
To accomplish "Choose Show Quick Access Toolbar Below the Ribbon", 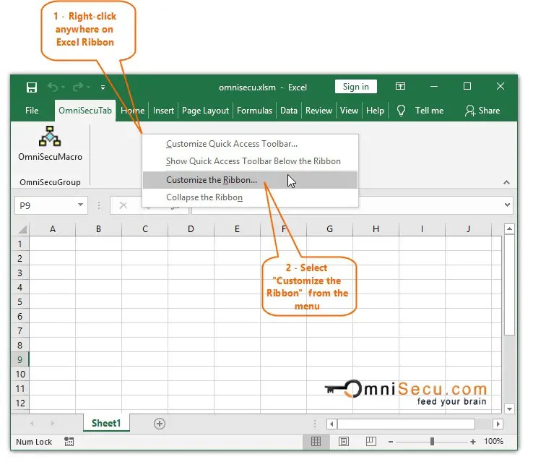I will [x=250, y=161].
